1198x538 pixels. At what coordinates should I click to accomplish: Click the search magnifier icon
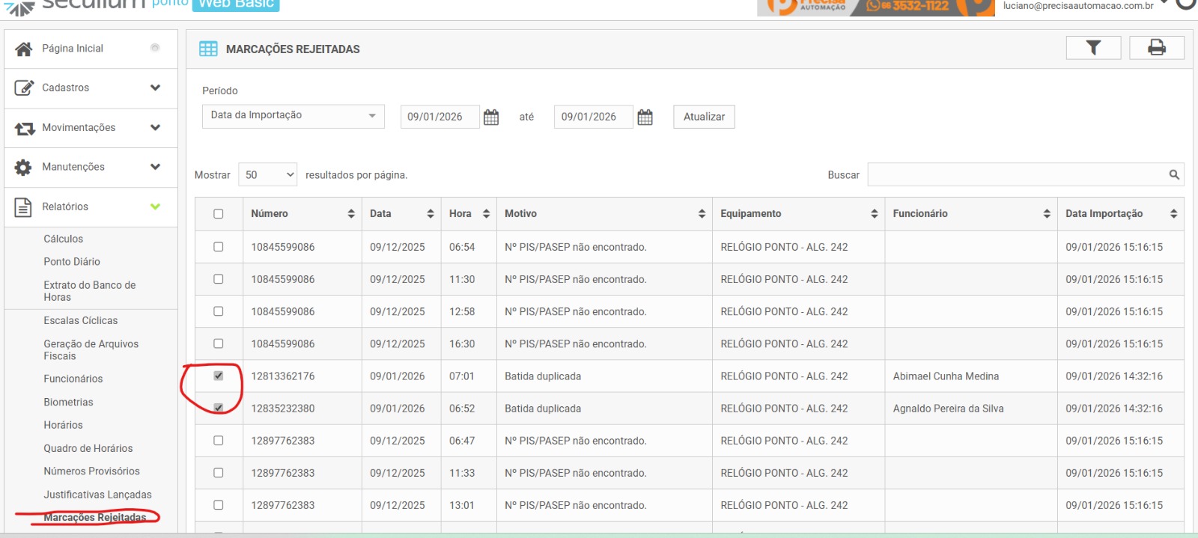point(1173,175)
